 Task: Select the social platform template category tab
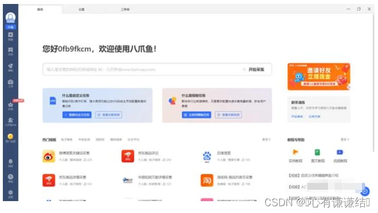[x=134, y=139]
